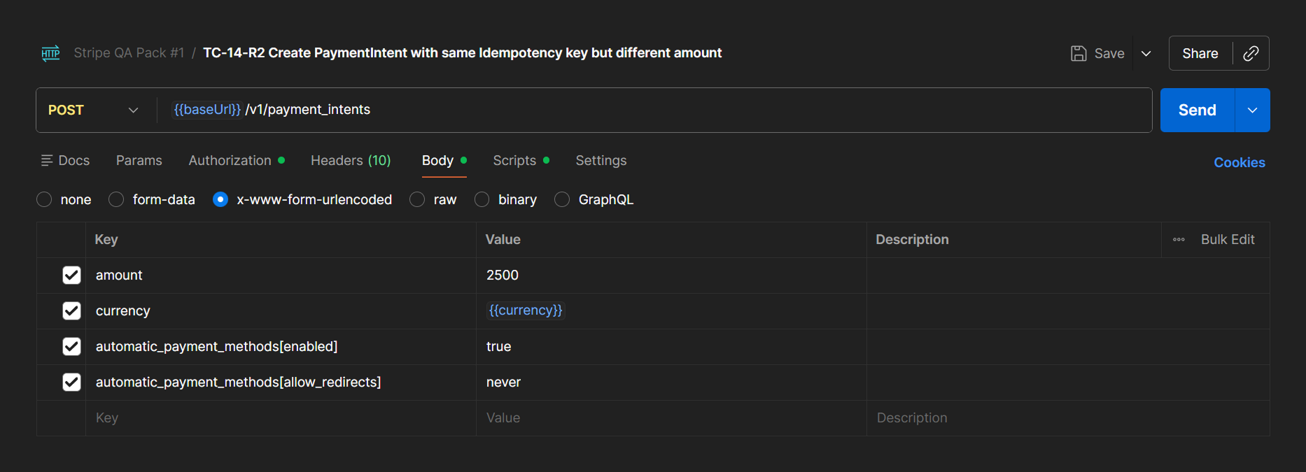Click the Docs lines icon
Screen dimensions: 1306x472
tap(47, 160)
